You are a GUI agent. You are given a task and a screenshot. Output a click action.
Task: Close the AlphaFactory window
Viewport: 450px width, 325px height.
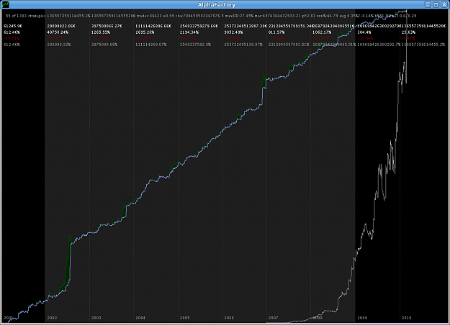click(x=444, y=4)
